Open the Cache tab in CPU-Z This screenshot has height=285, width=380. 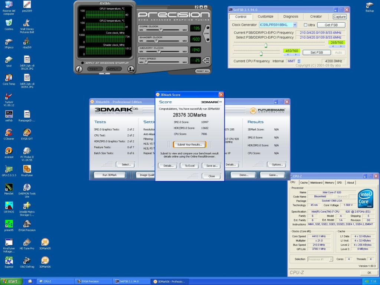[x=304, y=183]
